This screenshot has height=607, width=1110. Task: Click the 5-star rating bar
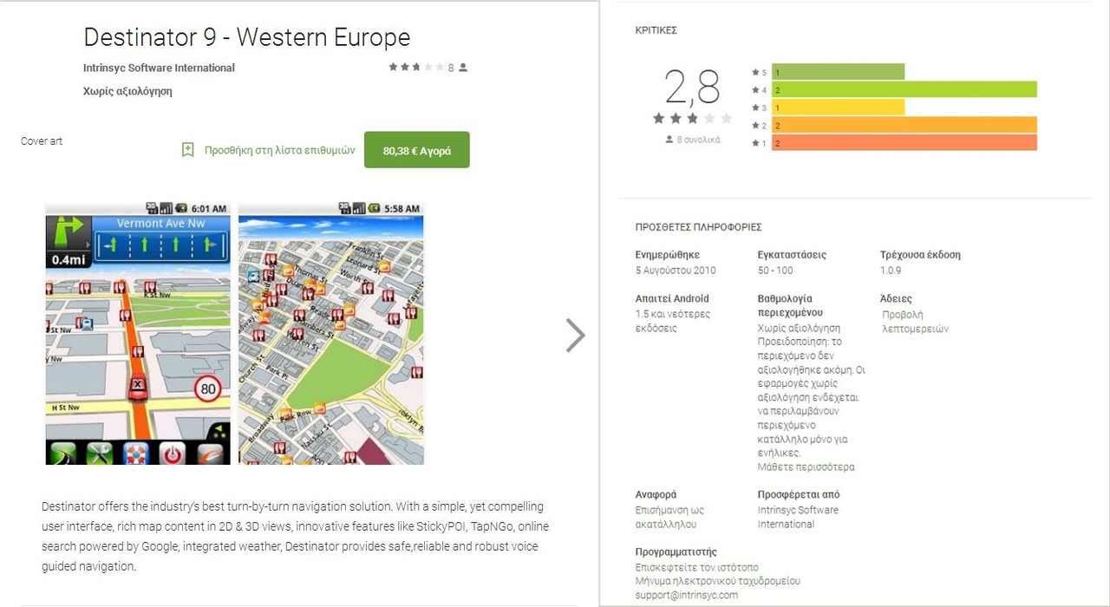tap(838, 72)
